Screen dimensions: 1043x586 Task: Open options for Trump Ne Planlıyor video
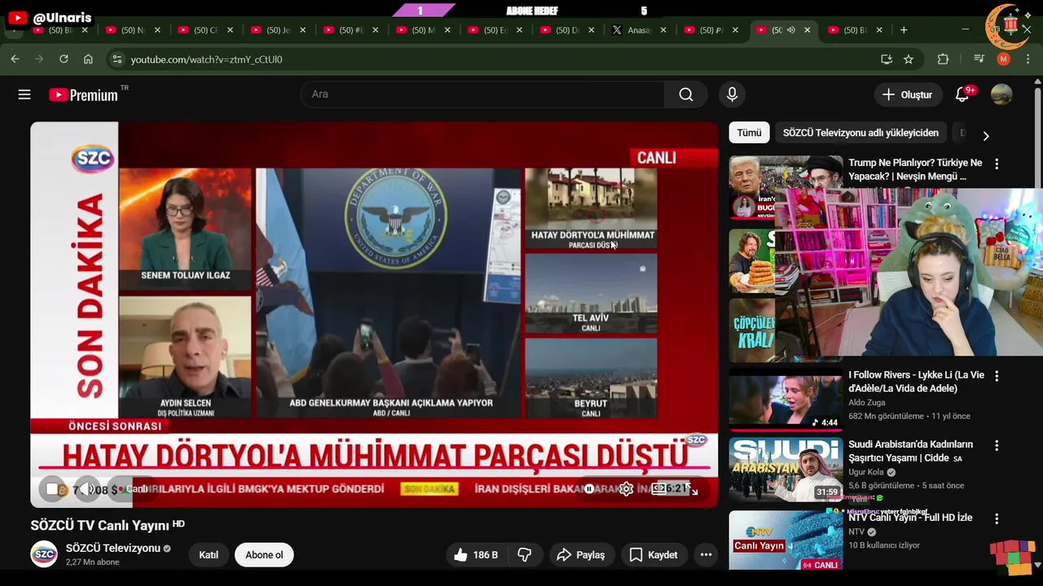[x=997, y=164]
